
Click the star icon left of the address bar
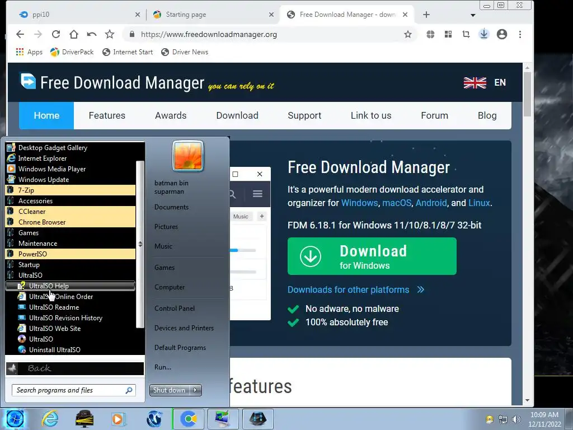tap(110, 34)
